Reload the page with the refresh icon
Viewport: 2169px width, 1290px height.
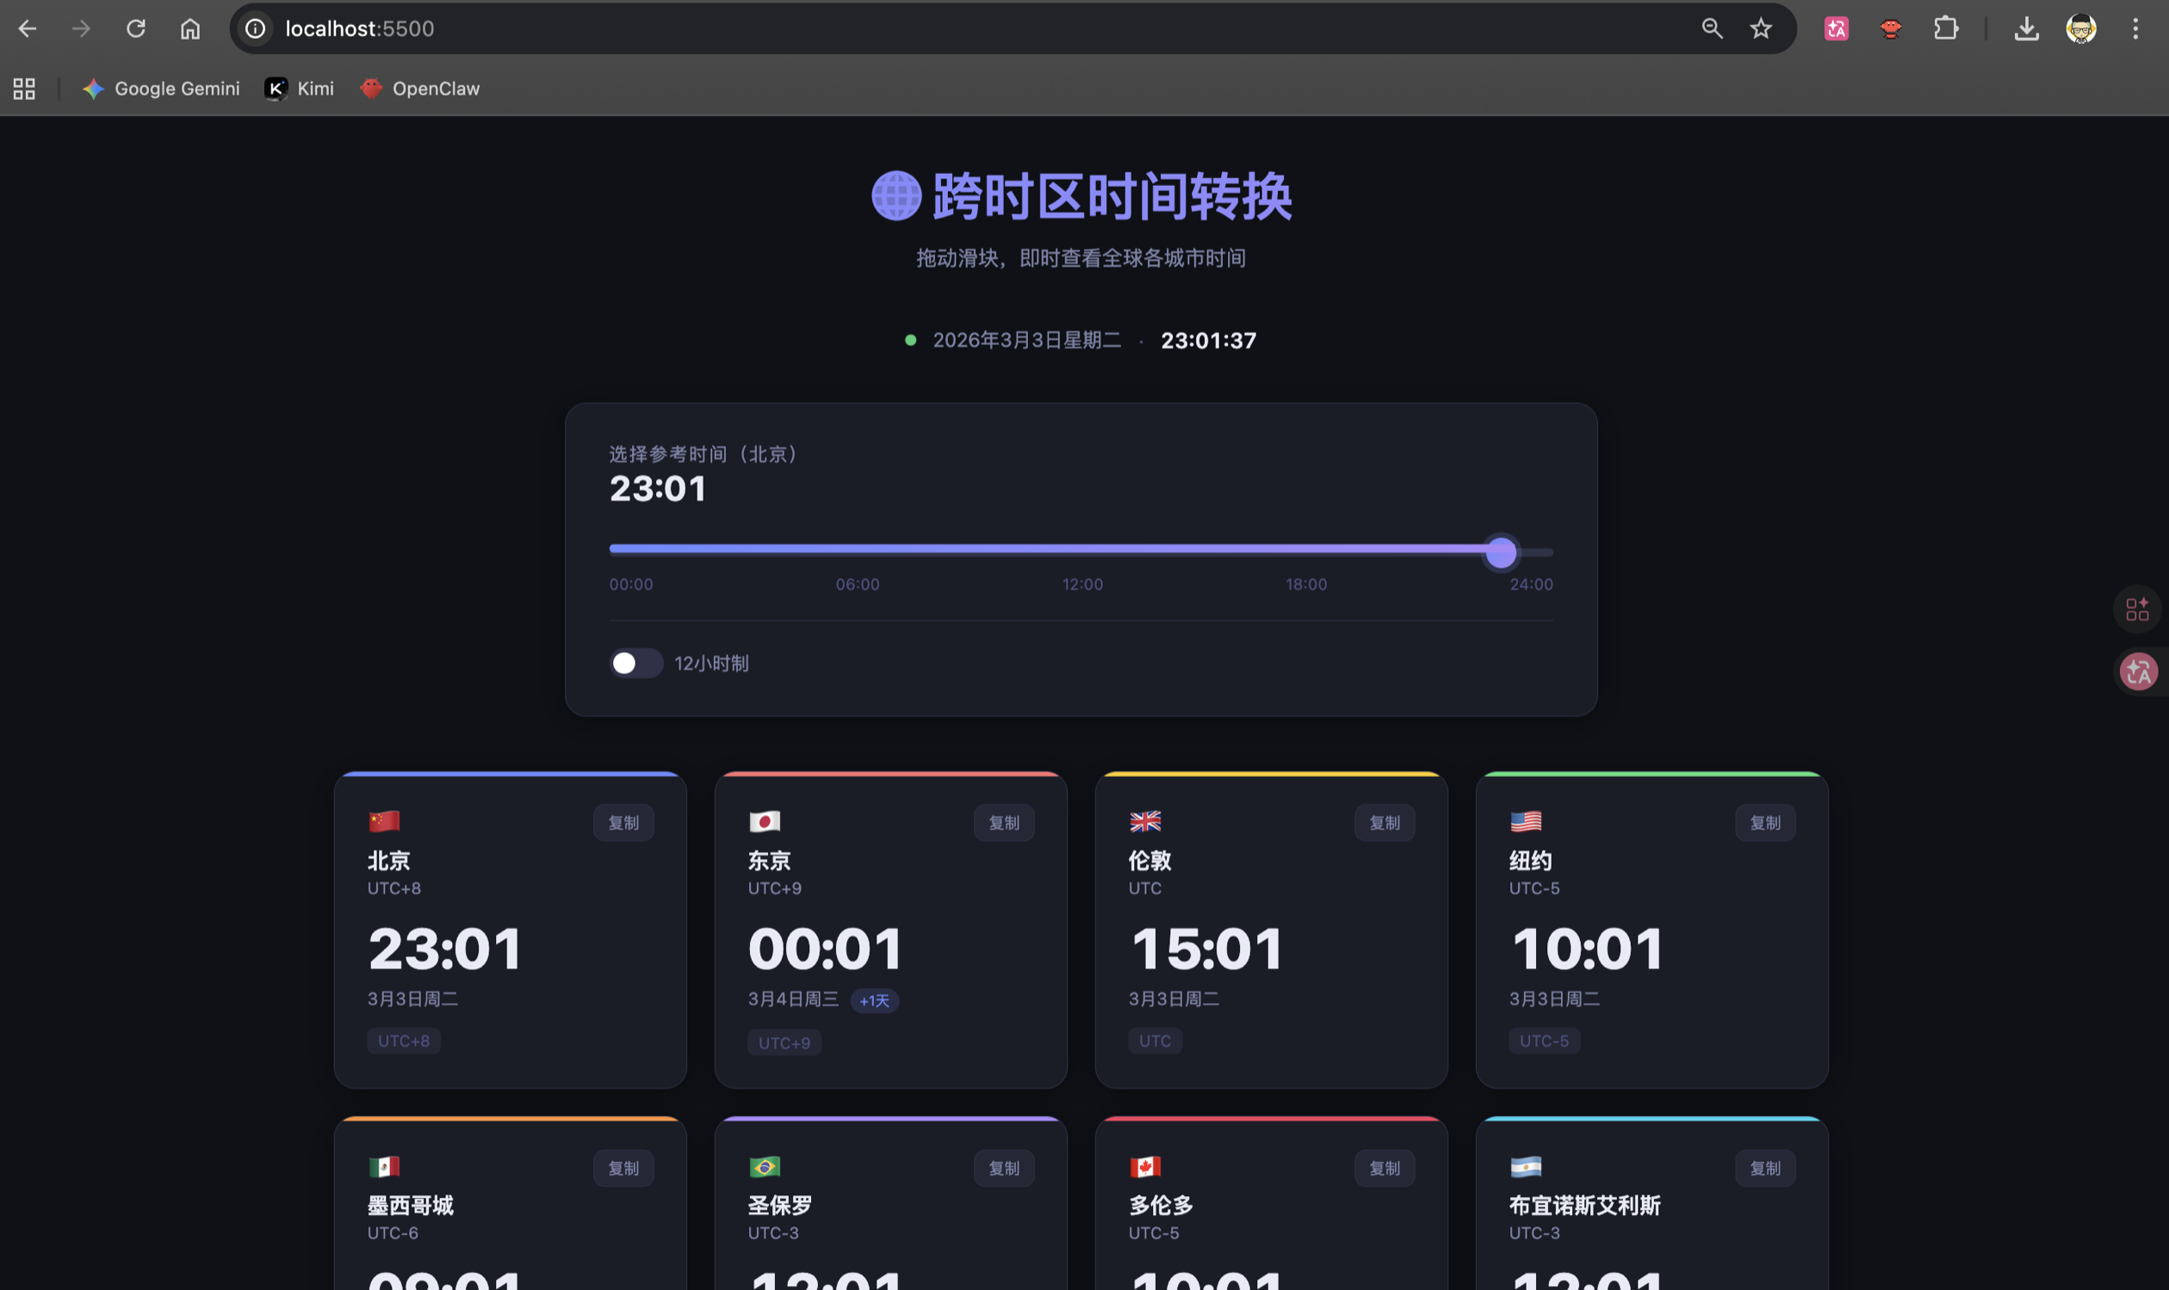point(136,28)
